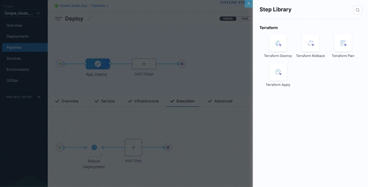Viewport: 368px width, 187px height.
Task: Select the Terraform Plan step icon
Action: [x=343, y=43]
